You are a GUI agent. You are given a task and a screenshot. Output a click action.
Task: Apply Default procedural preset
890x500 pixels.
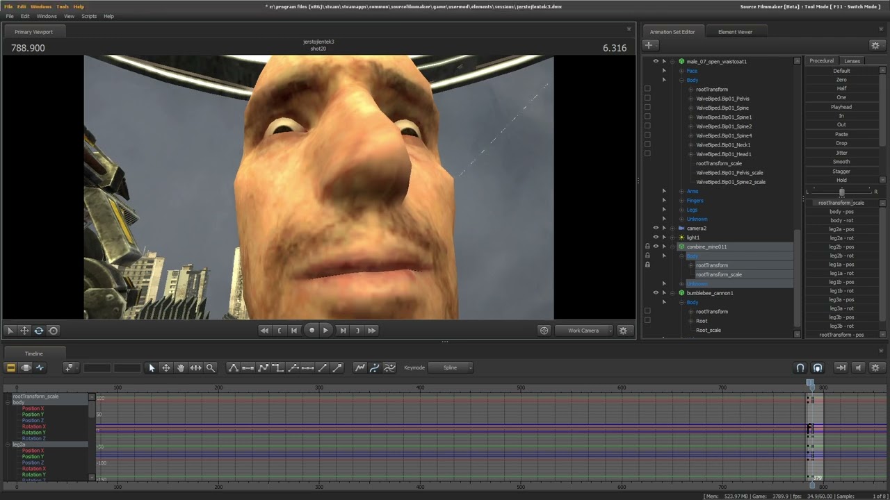841,71
